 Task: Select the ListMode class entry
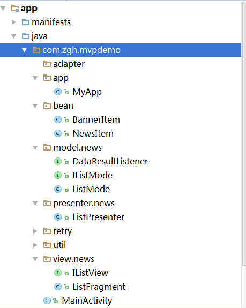click(91, 189)
